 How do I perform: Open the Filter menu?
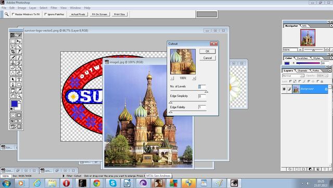[x=54, y=8]
